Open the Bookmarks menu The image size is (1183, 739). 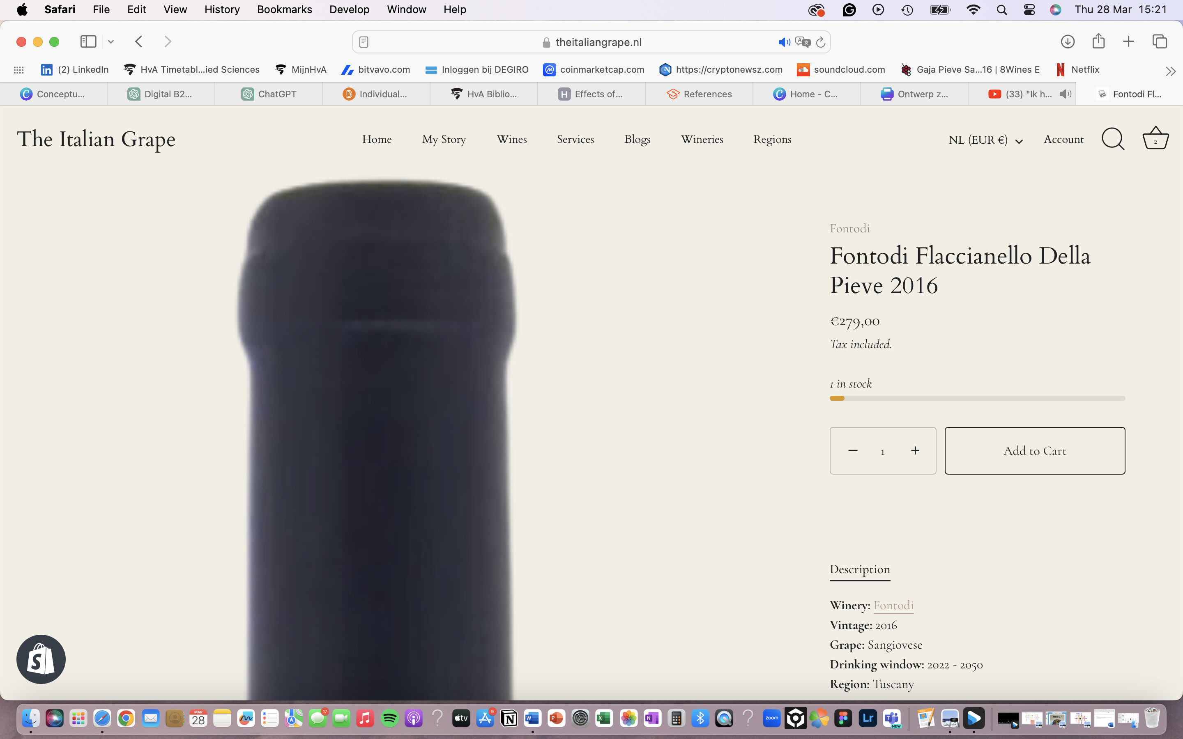[285, 9]
